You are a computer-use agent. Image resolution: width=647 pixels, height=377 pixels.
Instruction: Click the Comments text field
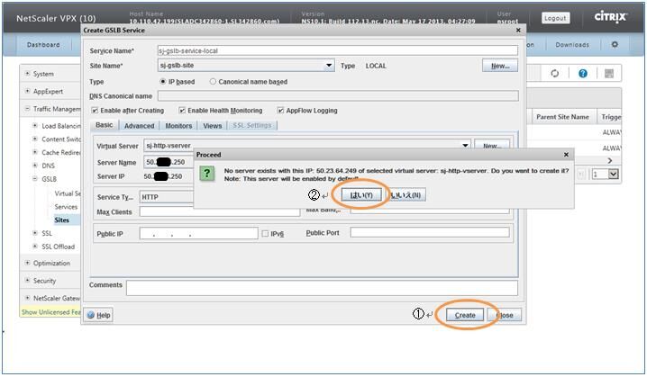(322, 288)
